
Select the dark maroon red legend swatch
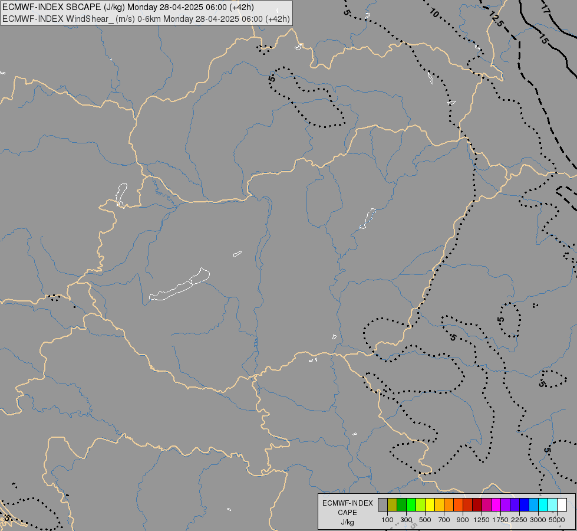pyautogui.click(x=477, y=505)
